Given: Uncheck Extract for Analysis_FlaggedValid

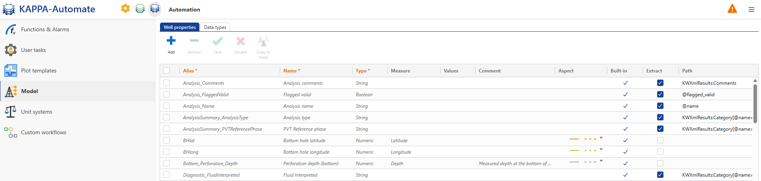Looking at the screenshot, I should click(x=660, y=94).
